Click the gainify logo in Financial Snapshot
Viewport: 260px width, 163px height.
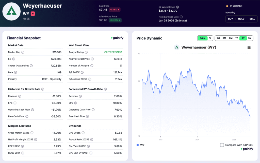pyautogui.click(x=117, y=38)
